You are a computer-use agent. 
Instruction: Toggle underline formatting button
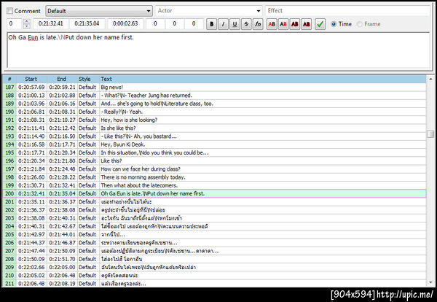(235, 24)
